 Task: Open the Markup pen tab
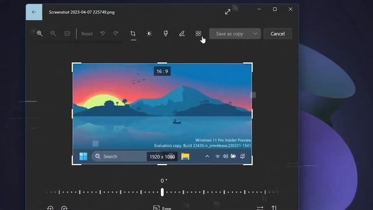point(182,34)
